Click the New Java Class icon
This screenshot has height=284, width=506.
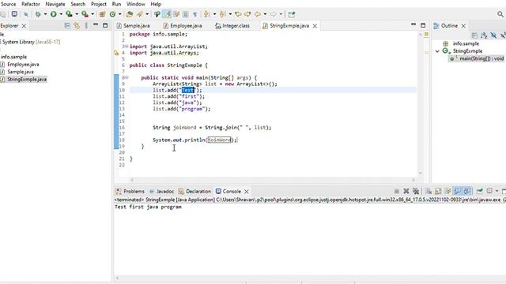pos(112,14)
